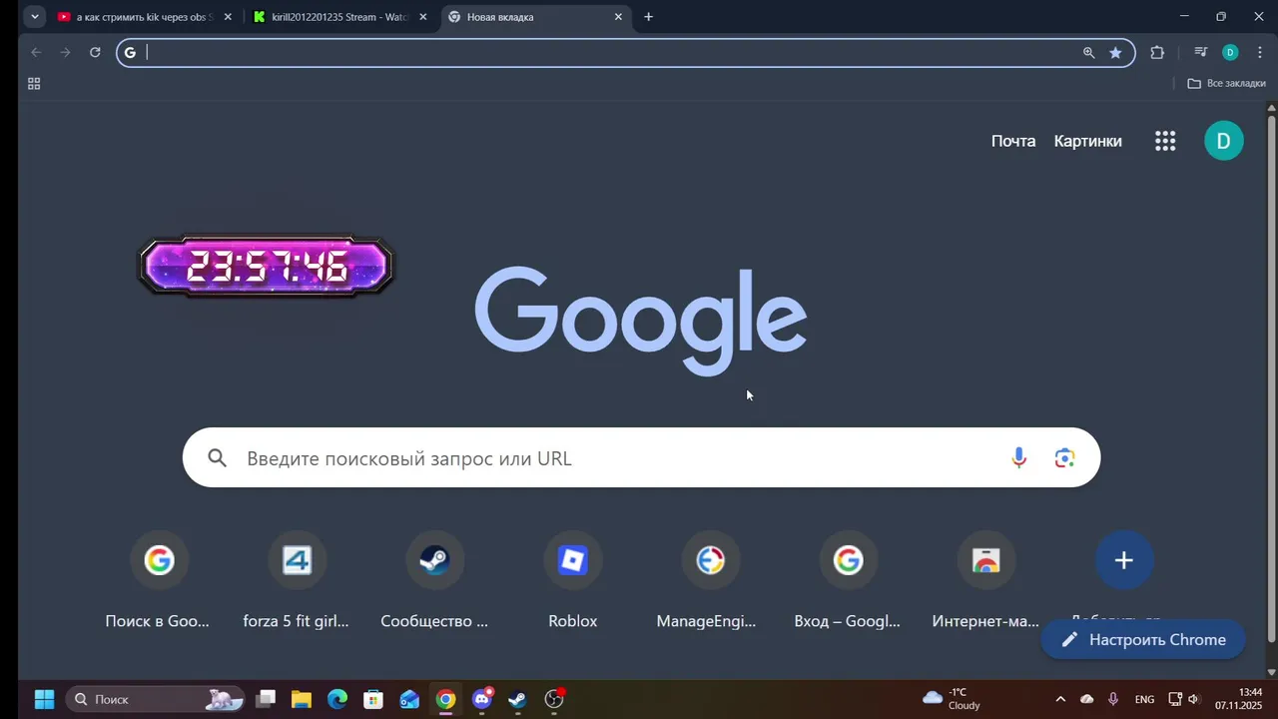
Task: Bookmark this page with star icon
Action: click(1115, 53)
